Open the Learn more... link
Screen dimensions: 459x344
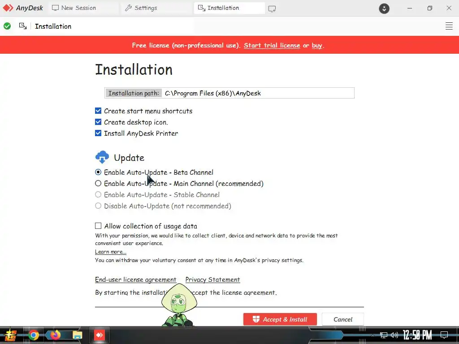coord(111,252)
